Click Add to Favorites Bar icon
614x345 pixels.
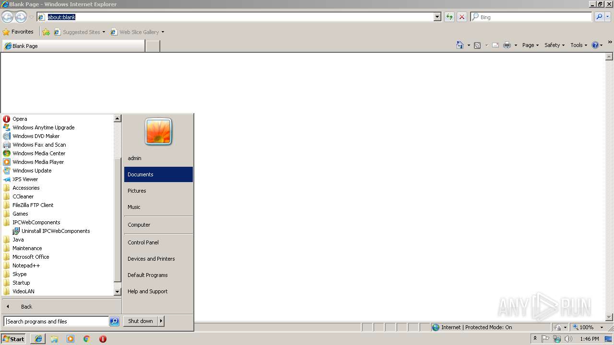point(46,32)
